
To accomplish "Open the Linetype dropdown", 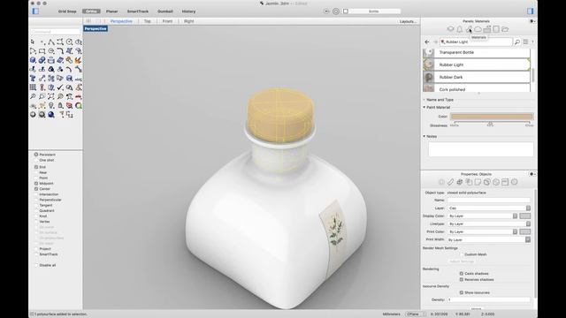I will click(x=489, y=223).
